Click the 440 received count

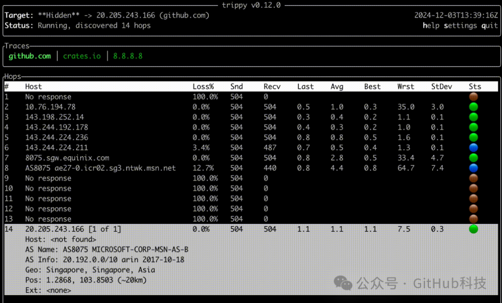(x=270, y=168)
